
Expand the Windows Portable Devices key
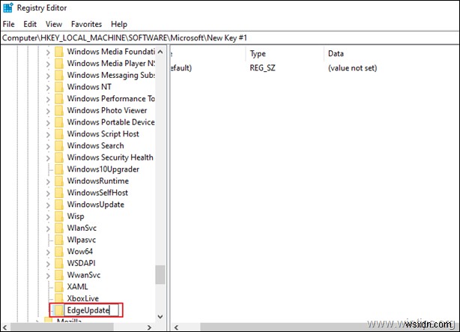(x=48, y=123)
